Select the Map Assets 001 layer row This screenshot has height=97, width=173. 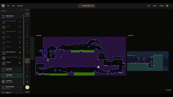point(12,53)
